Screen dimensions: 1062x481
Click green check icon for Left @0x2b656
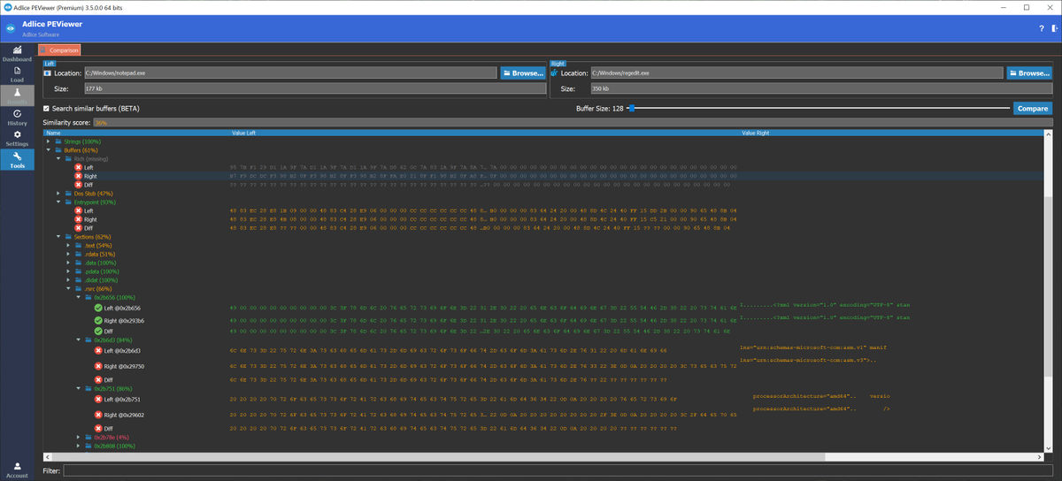pos(98,307)
